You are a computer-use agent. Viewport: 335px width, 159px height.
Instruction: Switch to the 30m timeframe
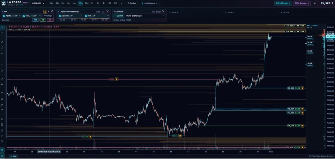87,3
